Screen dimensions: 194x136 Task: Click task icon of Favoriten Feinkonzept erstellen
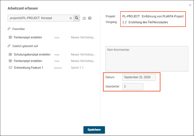coord(10,37)
